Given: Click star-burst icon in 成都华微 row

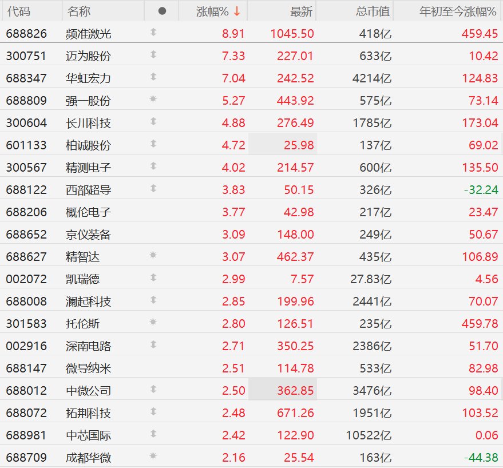Looking at the screenshot, I should pyautogui.click(x=153, y=456).
